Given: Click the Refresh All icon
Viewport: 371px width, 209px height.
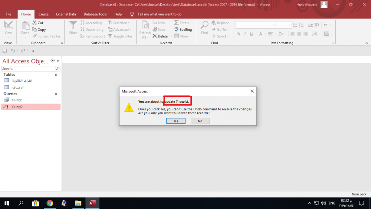Looking at the screenshot, I should [145, 26].
